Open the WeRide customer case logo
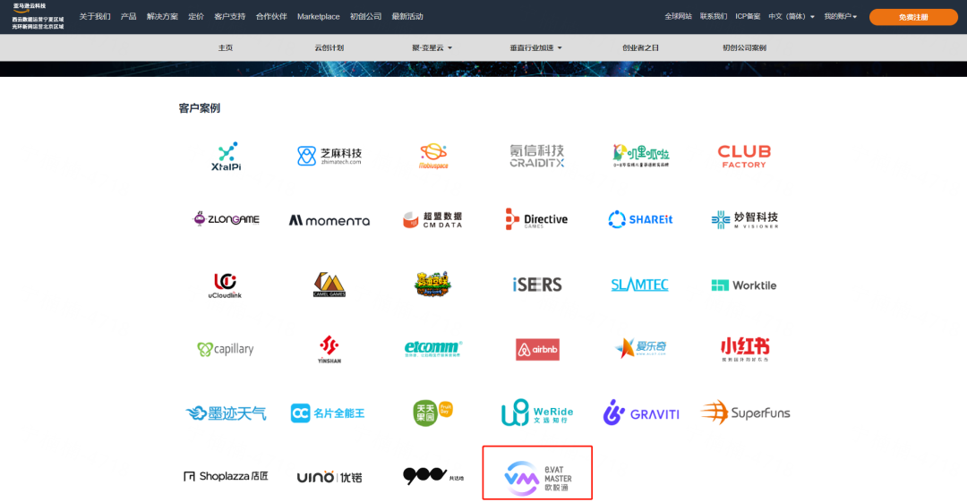 click(537, 413)
